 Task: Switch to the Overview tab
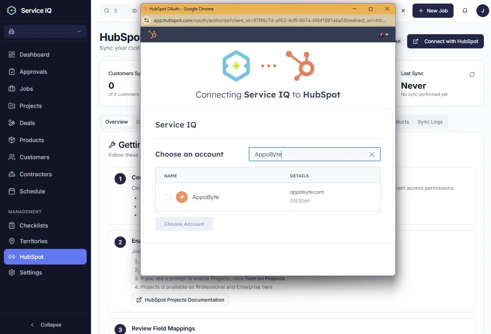[116, 122]
